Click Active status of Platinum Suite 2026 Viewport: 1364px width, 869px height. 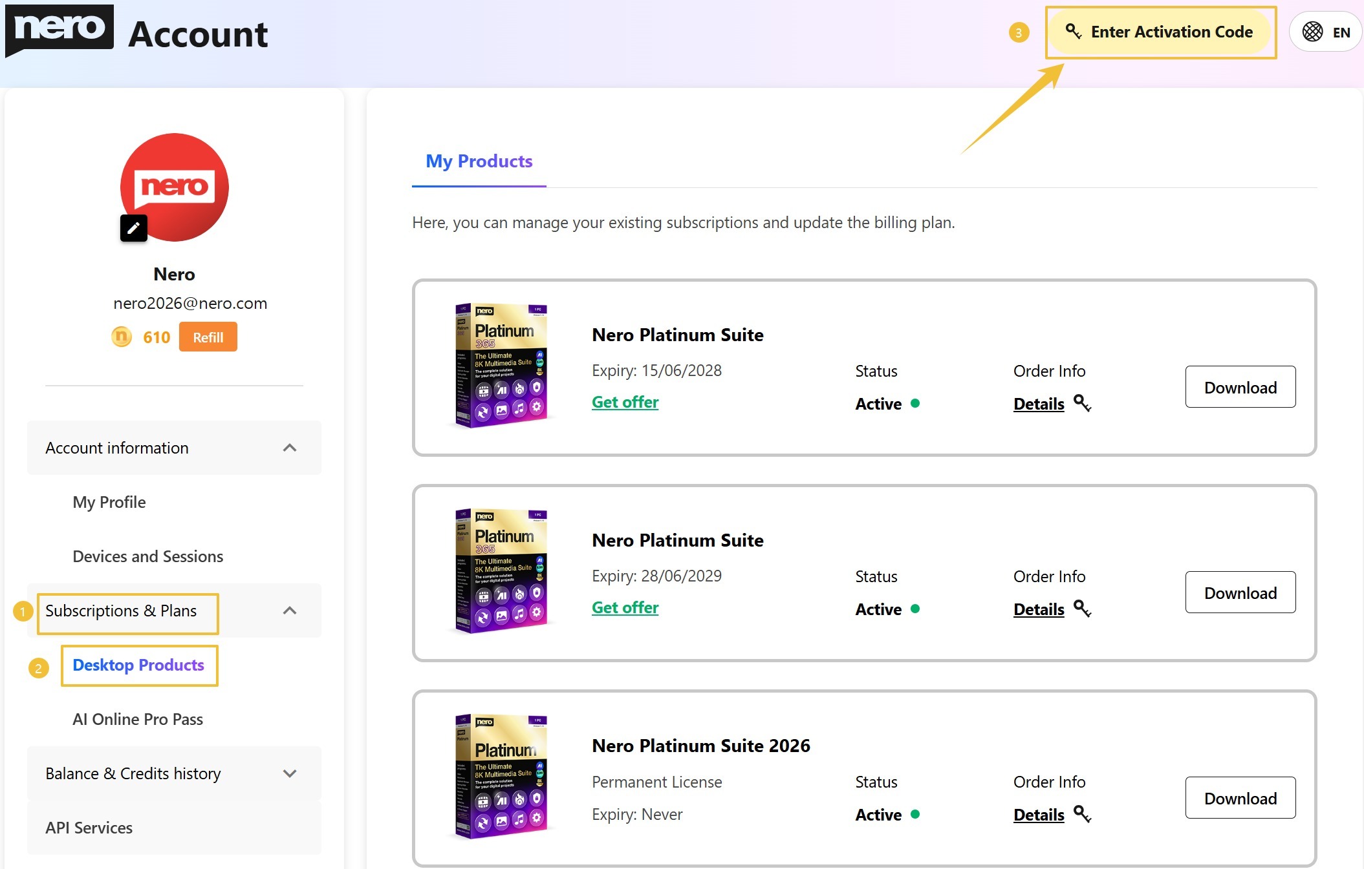(x=887, y=815)
